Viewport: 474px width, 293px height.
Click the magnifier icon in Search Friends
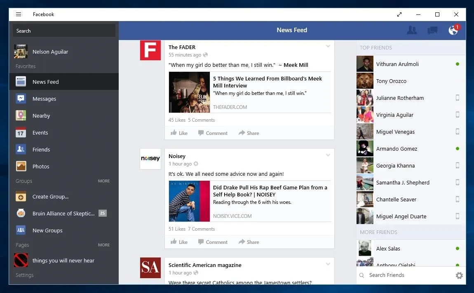(361, 275)
